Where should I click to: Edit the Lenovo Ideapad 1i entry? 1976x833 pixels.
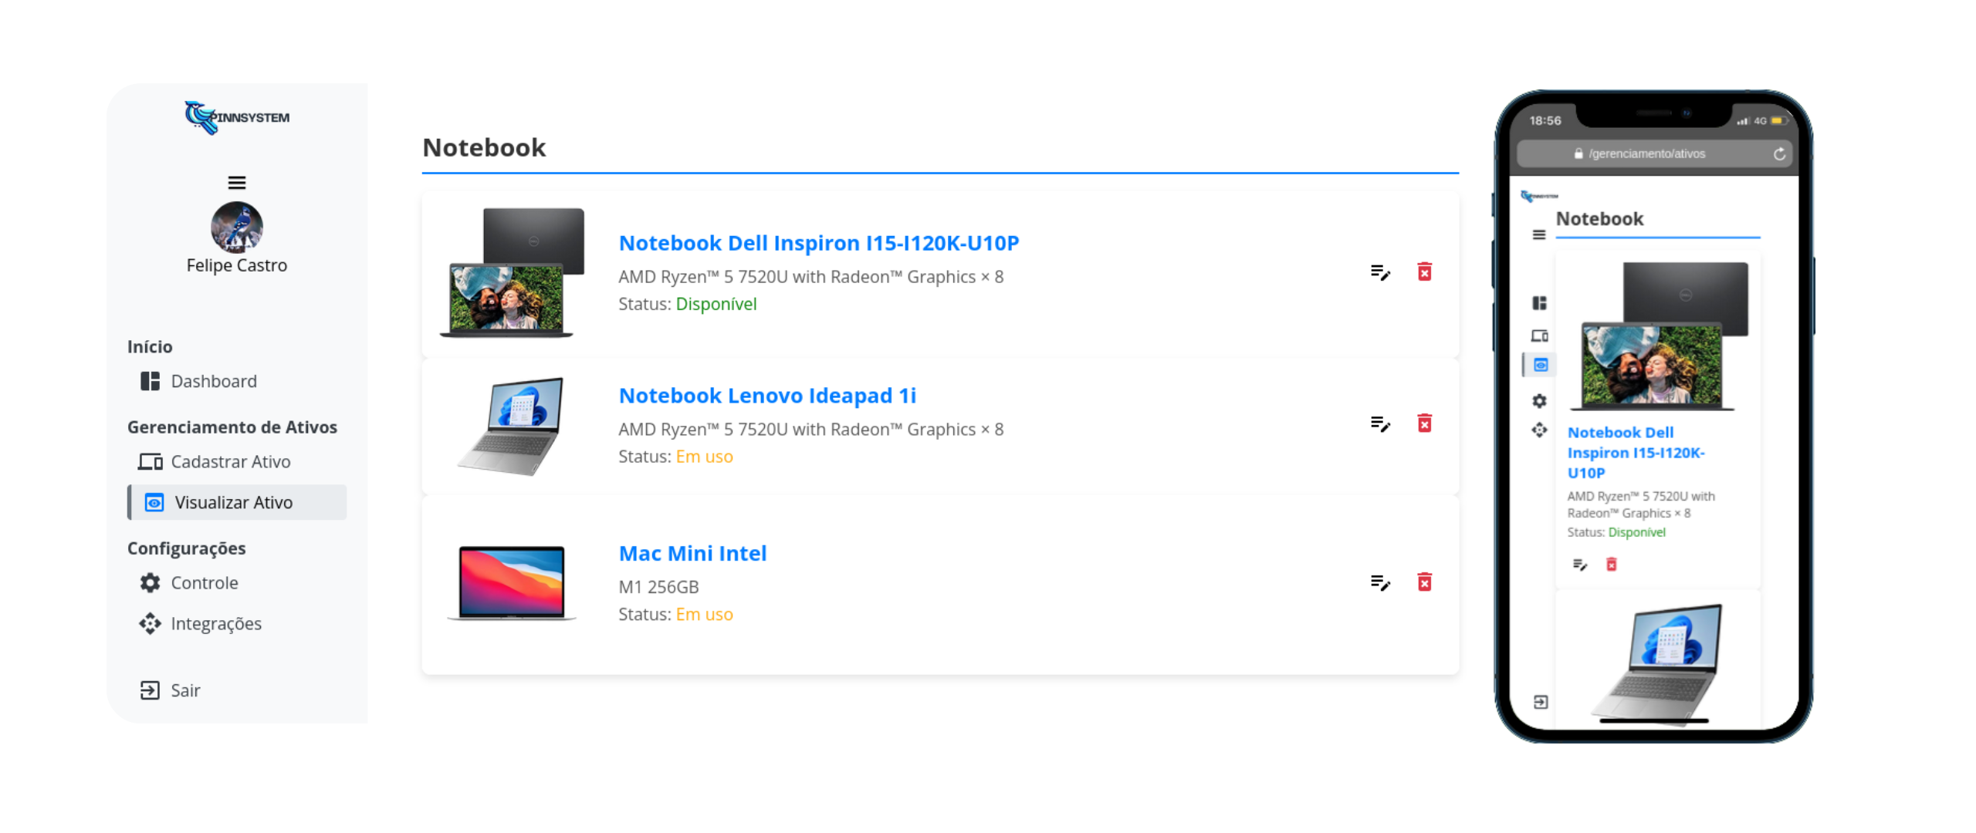tap(1379, 423)
